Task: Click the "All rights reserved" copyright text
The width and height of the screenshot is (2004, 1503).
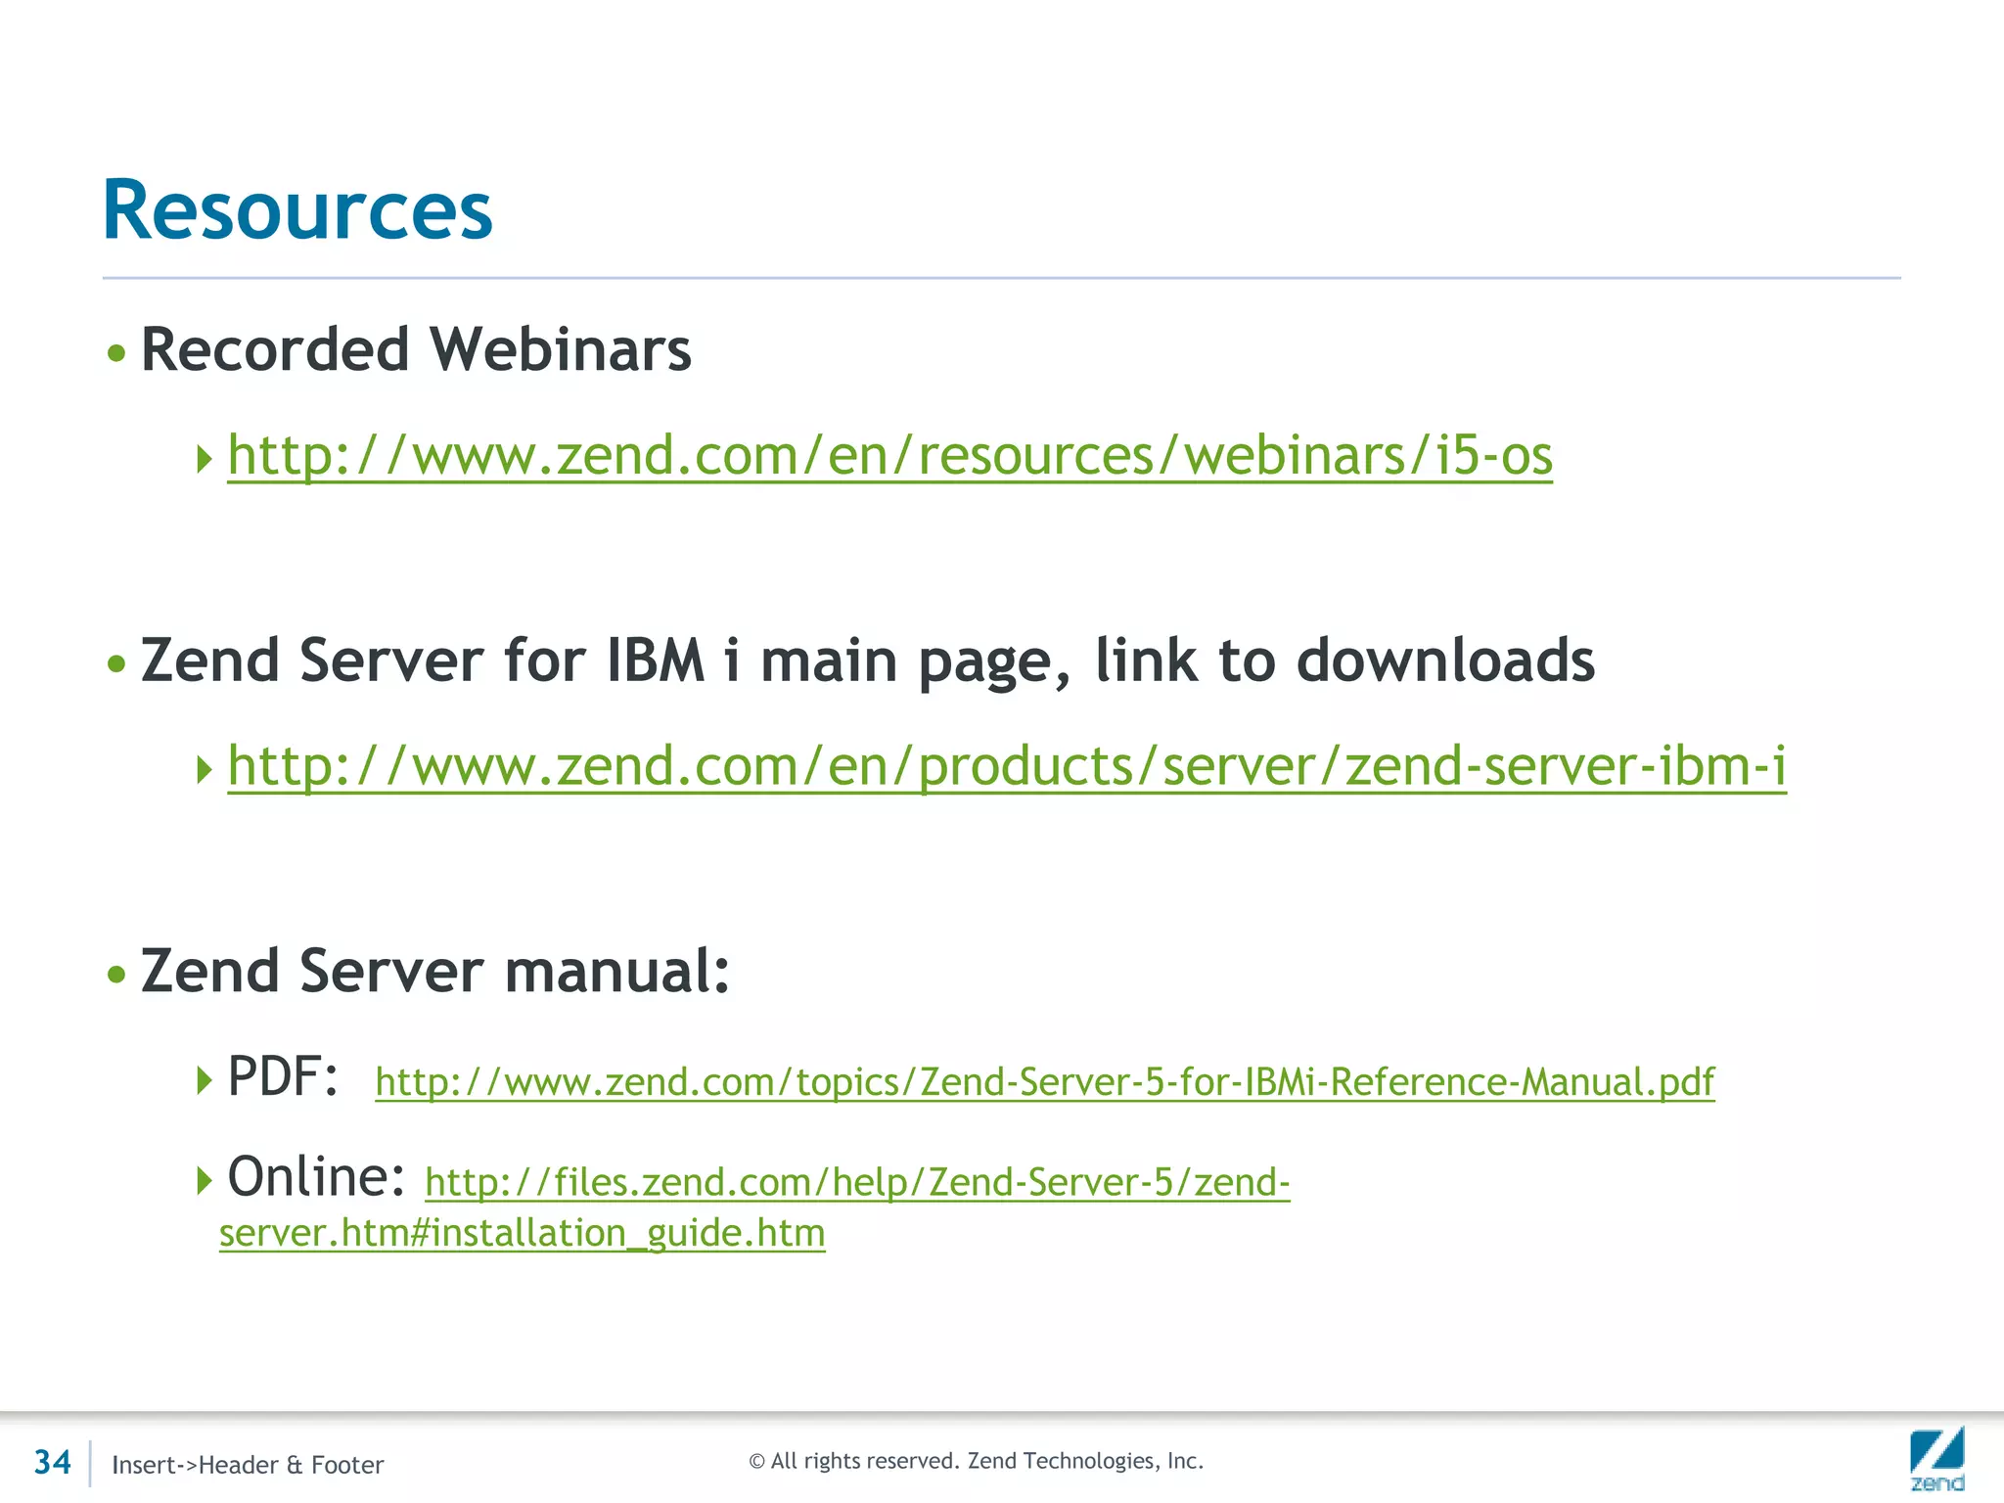Action: click(x=976, y=1461)
